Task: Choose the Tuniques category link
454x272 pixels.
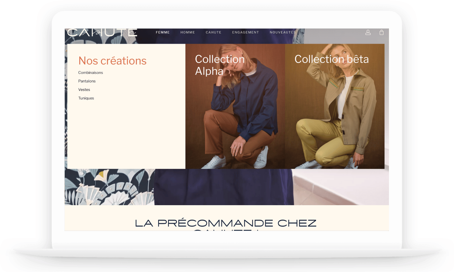Action: click(x=86, y=98)
